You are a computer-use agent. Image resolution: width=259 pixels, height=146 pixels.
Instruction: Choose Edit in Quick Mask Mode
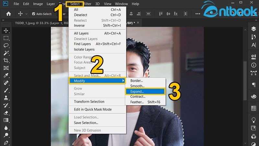(x=97, y=109)
